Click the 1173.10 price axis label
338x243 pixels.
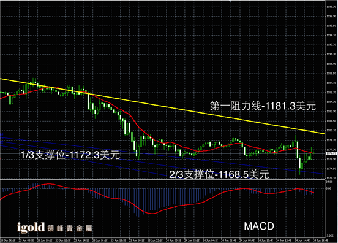[331, 178]
